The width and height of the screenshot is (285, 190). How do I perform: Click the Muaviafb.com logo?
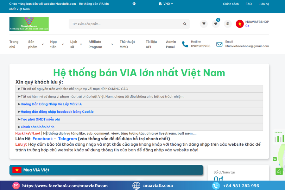click(x=29, y=24)
